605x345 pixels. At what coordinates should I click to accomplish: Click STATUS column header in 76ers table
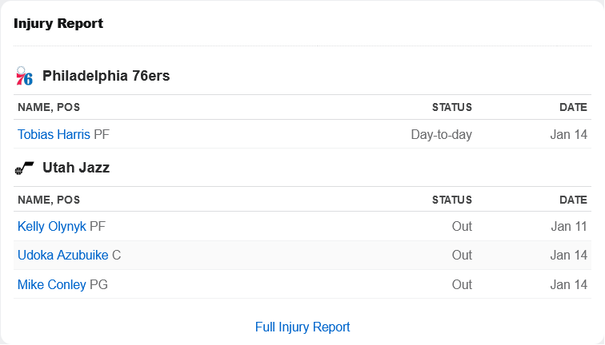coord(452,107)
